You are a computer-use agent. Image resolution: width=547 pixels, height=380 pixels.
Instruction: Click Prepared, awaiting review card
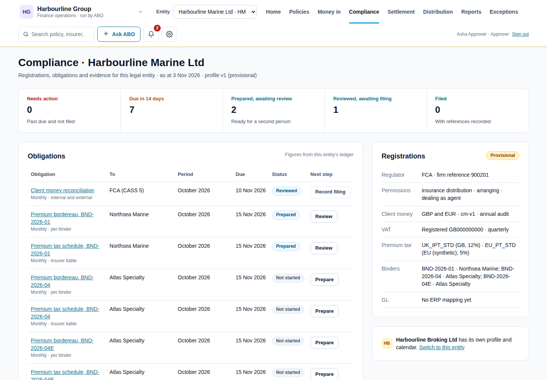click(x=273, y=110)
